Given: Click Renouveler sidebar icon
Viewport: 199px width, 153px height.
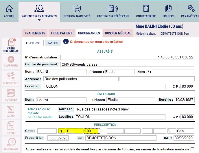Looking at the screenshot, I should pyautogui.click(x=11, y=76).
